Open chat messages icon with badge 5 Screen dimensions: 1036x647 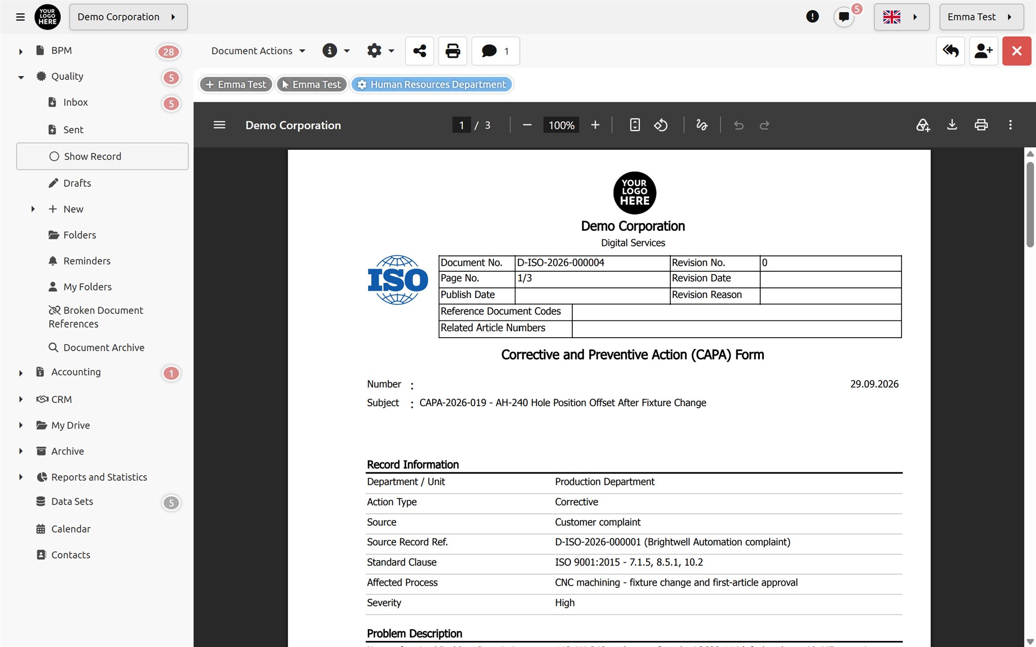(x=844, y=17)
